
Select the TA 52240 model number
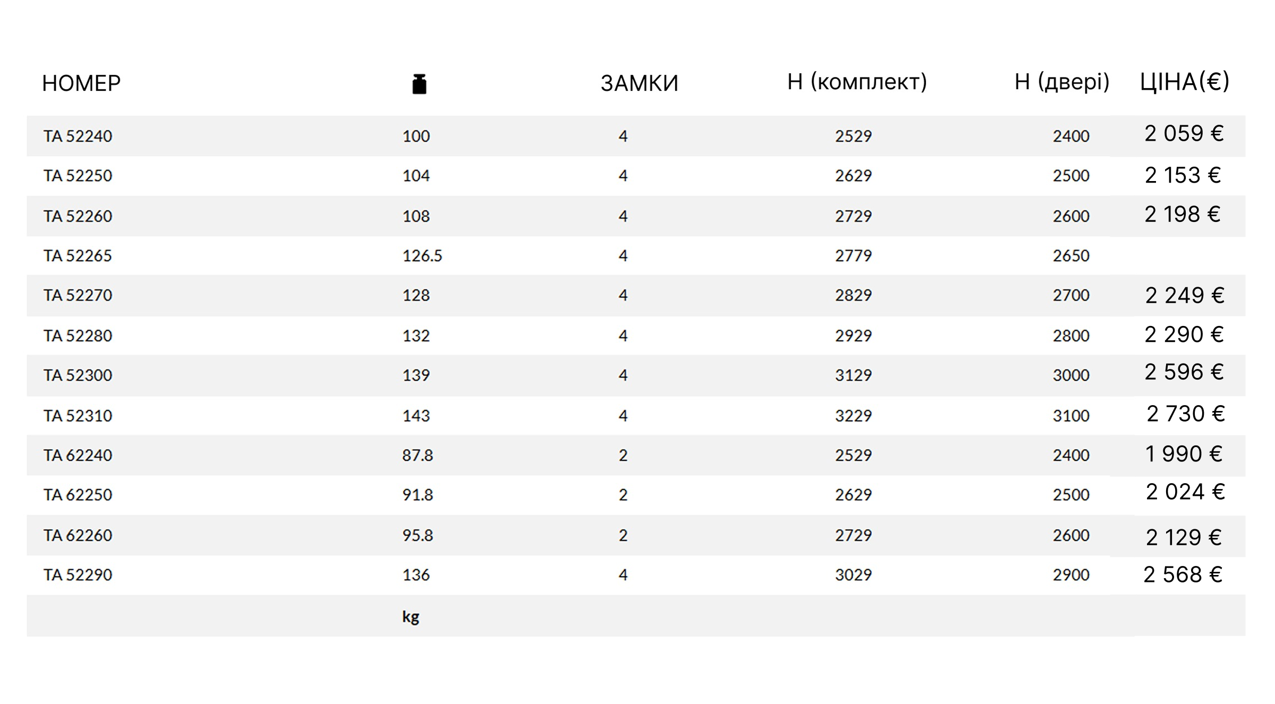tap(78, 136)
